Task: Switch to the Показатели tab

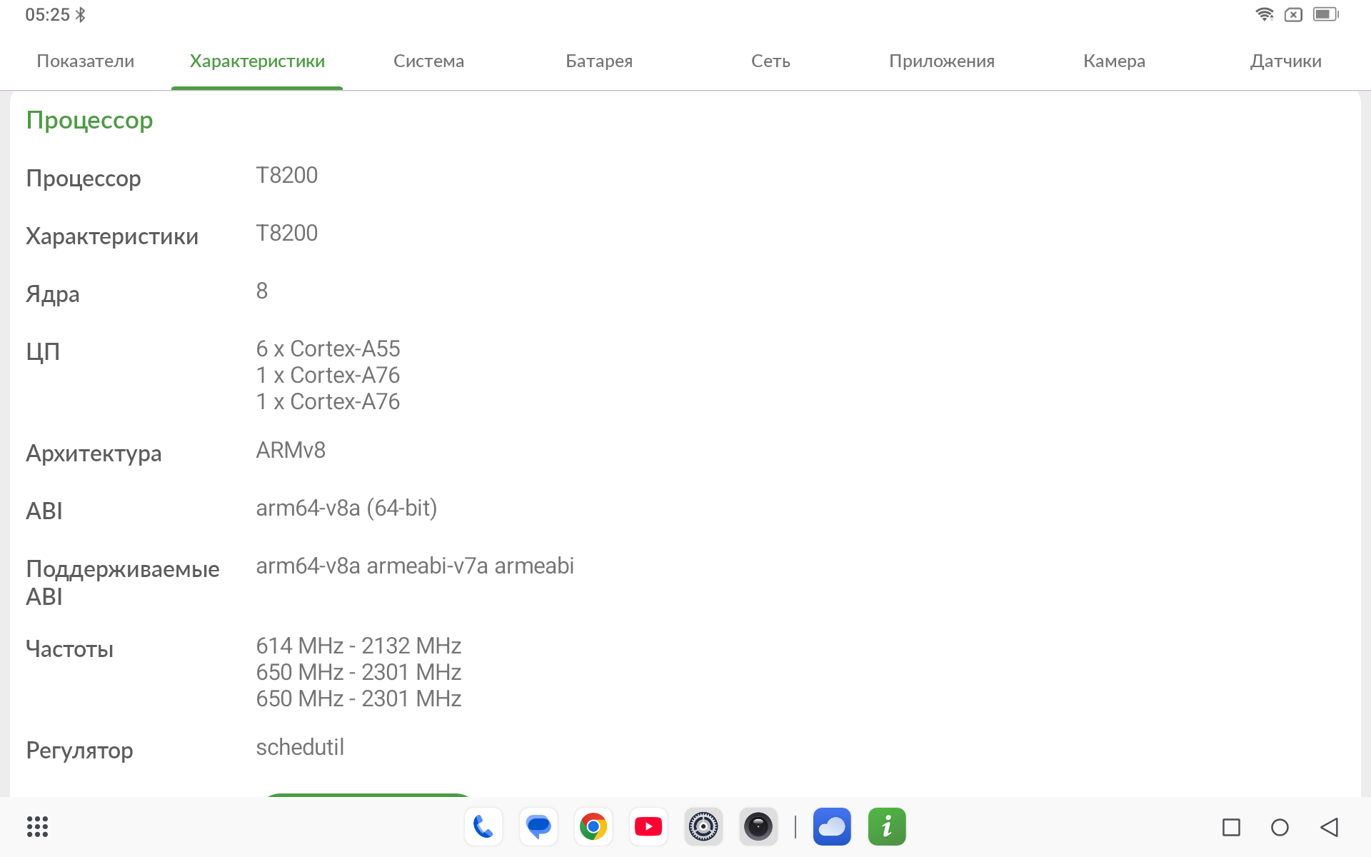Action: click(86, 61)
